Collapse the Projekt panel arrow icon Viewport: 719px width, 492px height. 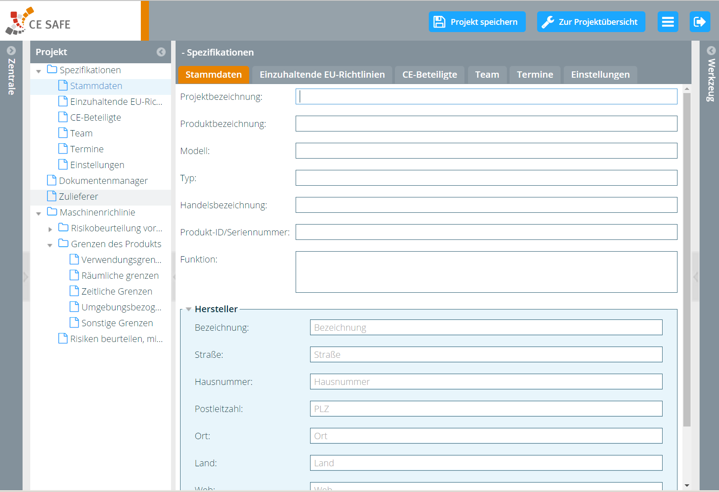[161, 52]
